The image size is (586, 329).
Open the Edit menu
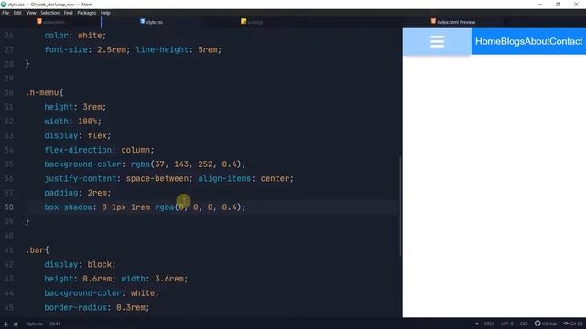pyautogui.click(x=17, y=13)
